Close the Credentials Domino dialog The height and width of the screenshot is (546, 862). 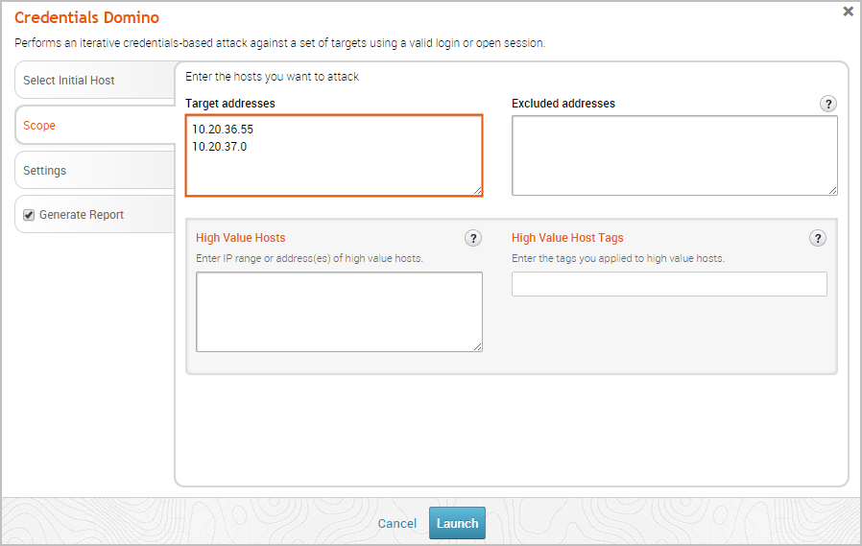(848, 12)
